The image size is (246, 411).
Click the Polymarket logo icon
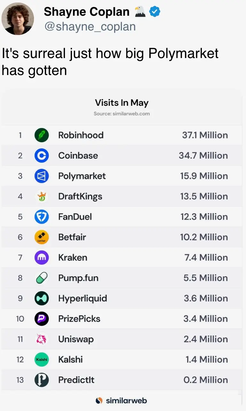[x=42, y=176]
